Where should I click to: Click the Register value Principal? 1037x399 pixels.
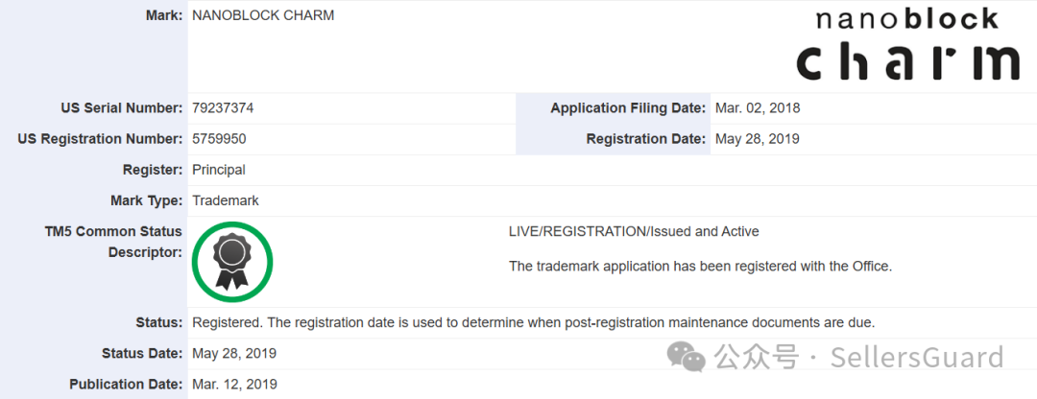pyautogui.click(x=219, y=170)
